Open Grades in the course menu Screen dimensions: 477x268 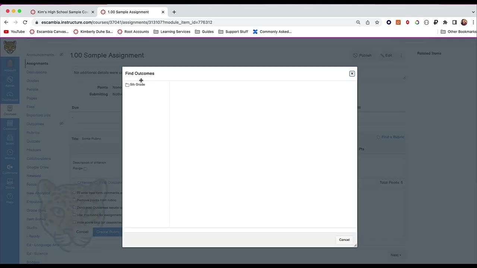[33, 81]
